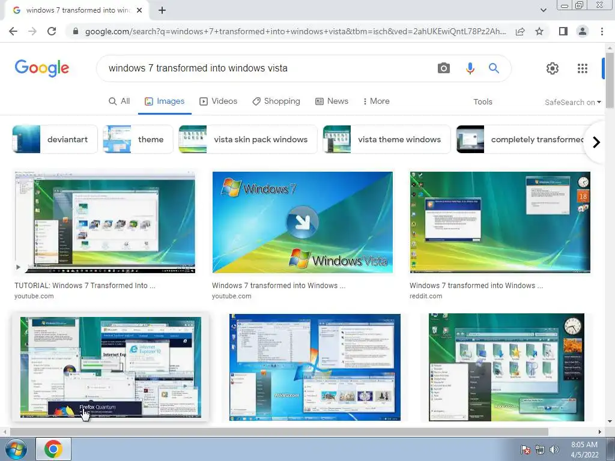This screenshot has height=461, width=615.
Task: Click the vertical page scrollbar
Action: (x=610, y=81)
